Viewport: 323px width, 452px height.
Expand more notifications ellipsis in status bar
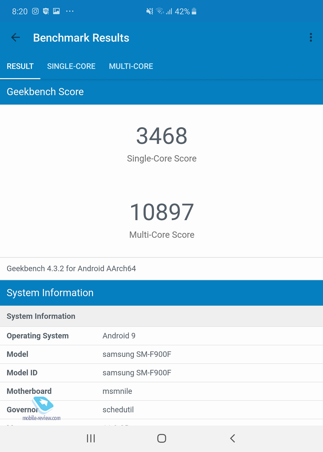(70, 11)
